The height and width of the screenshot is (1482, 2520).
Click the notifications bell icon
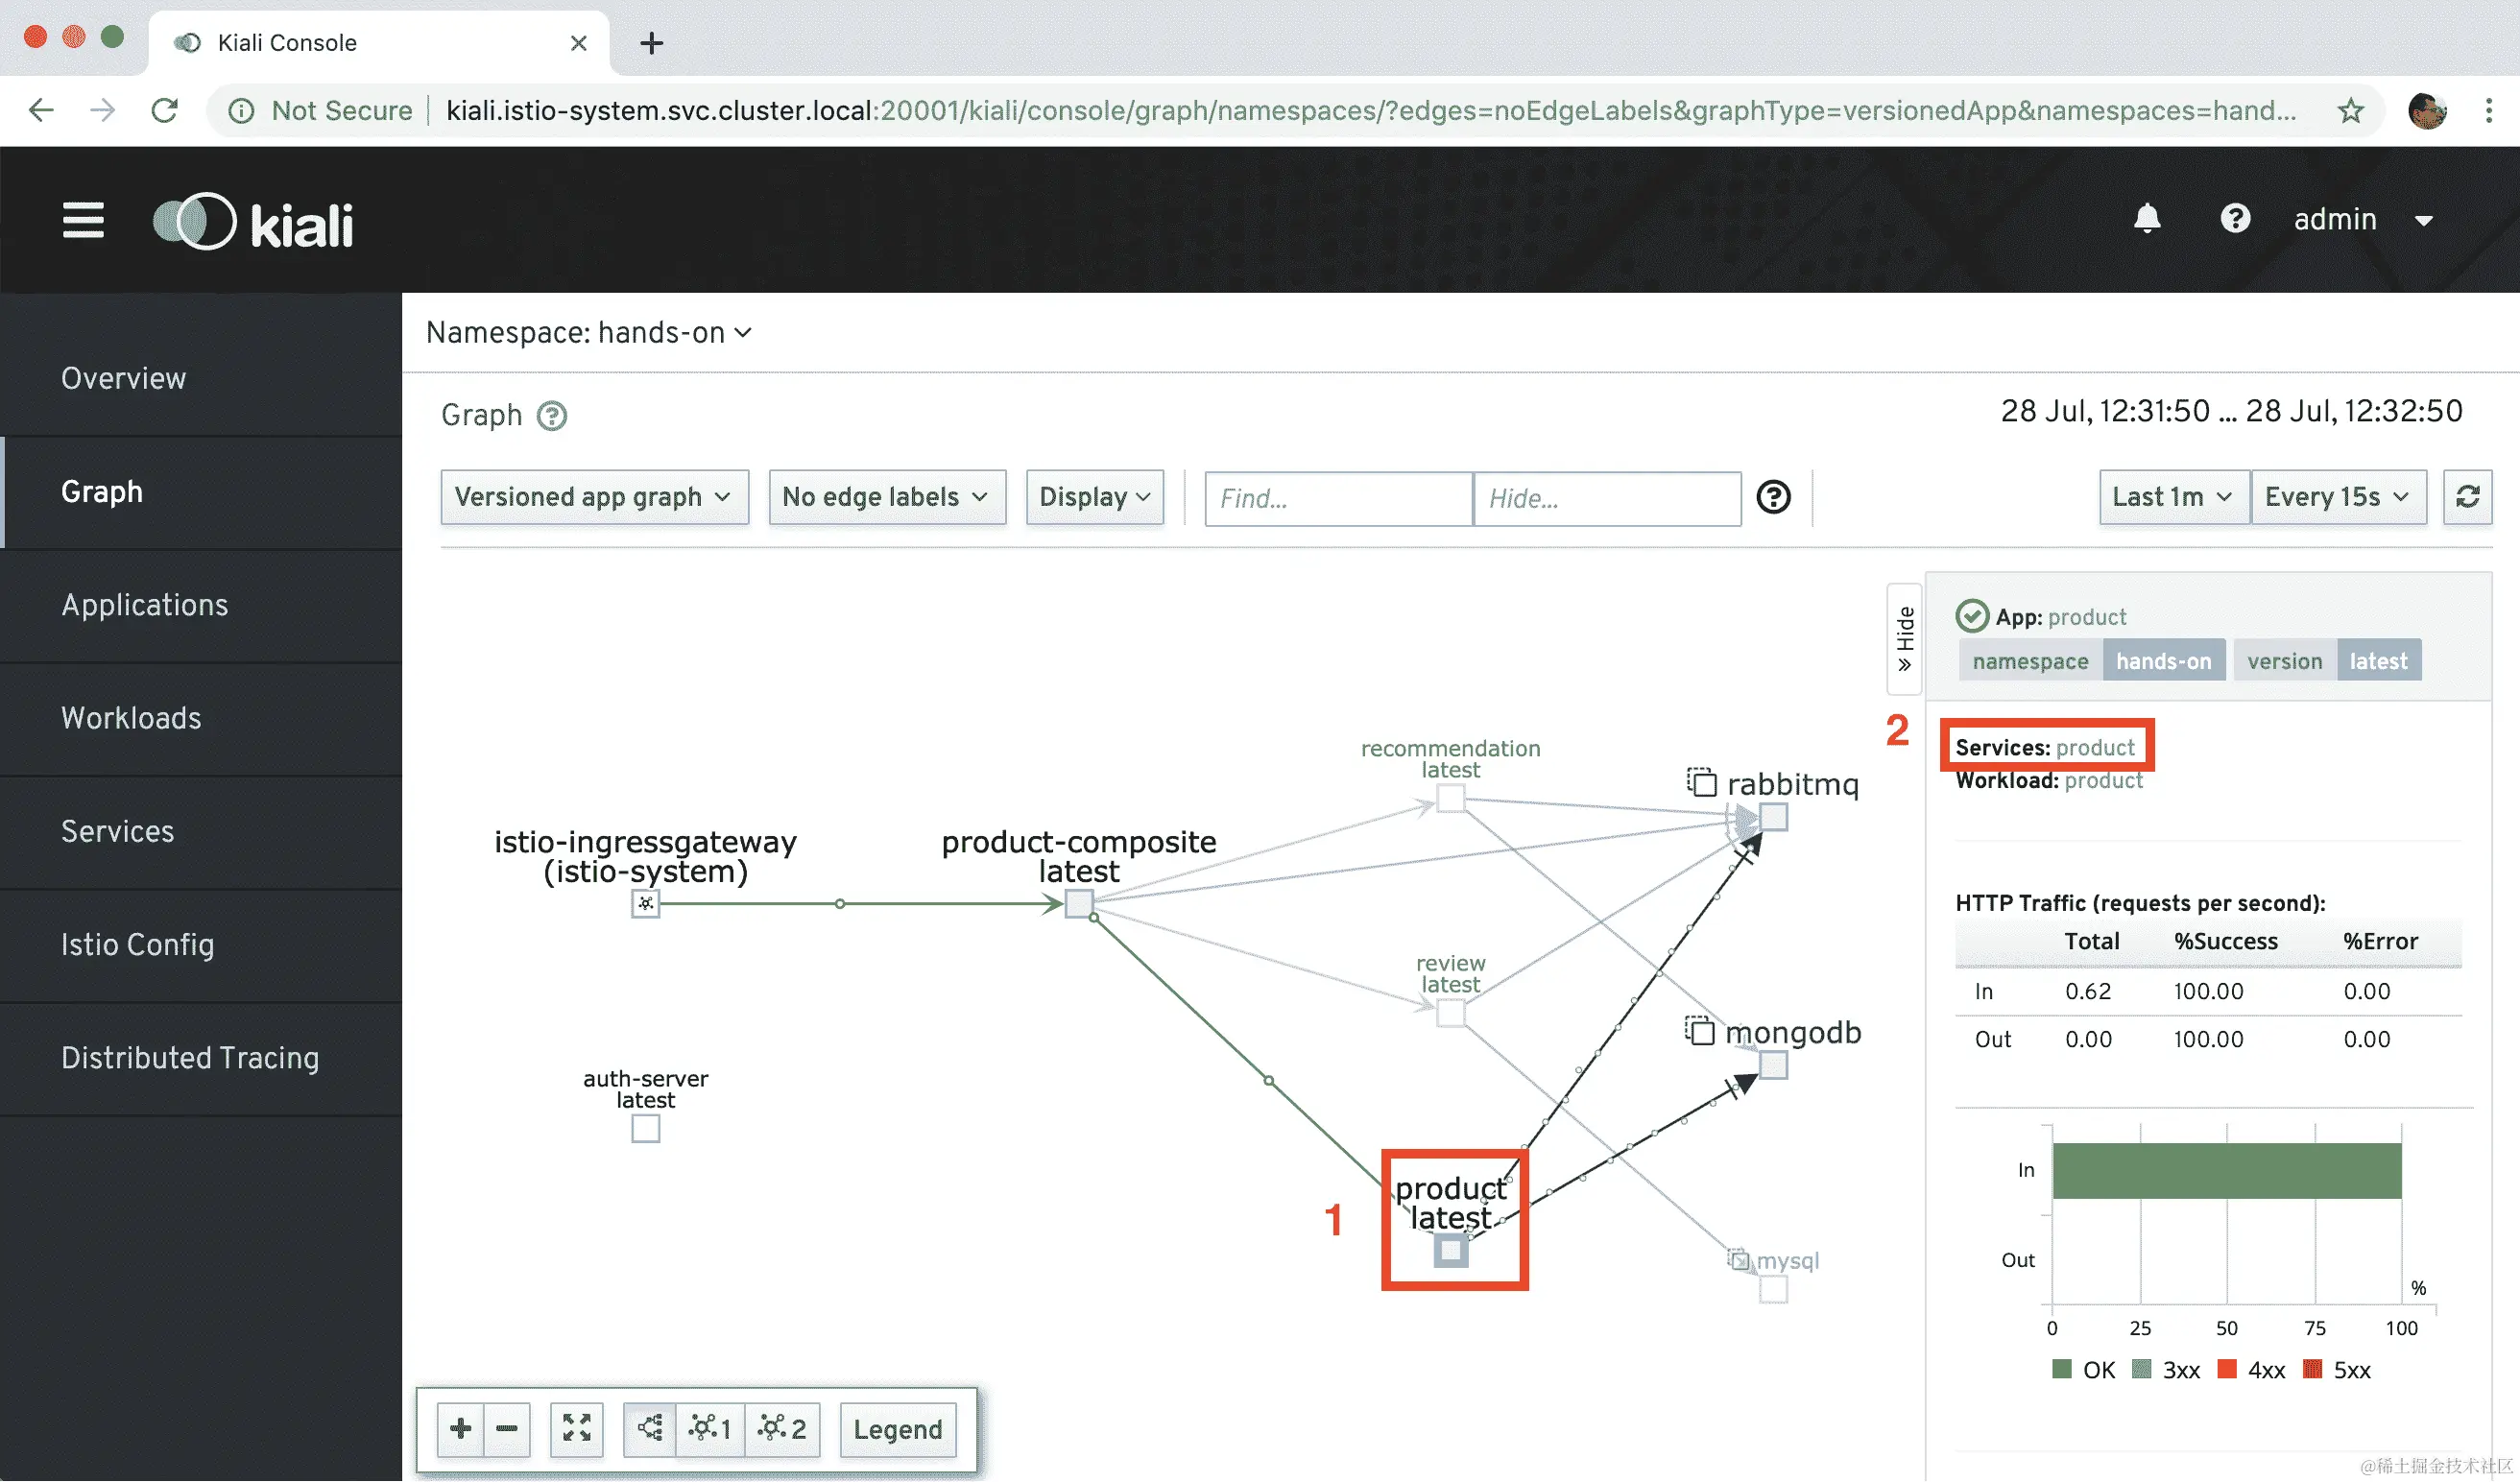click(2146, 219)
